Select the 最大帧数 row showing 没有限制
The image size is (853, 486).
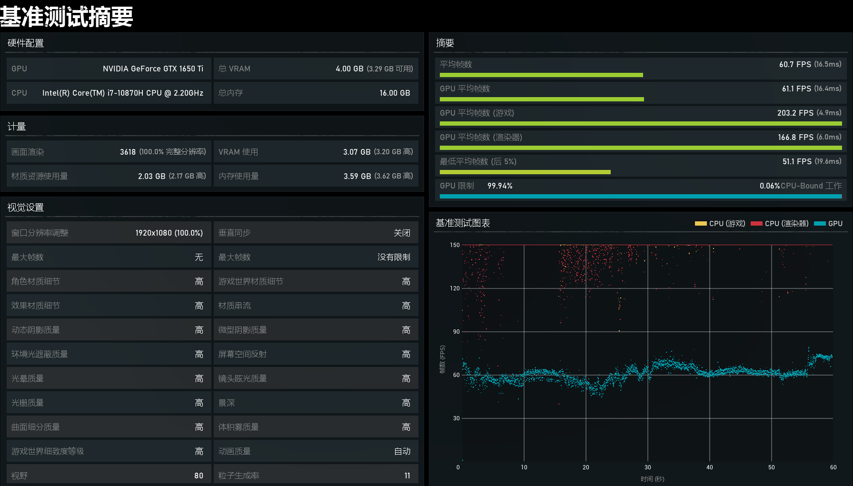point(316,257)
